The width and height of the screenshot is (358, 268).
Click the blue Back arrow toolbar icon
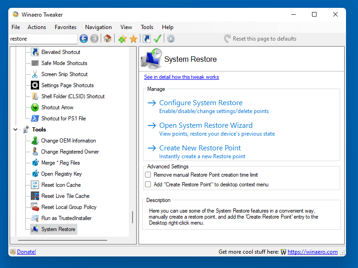pos(84,39)
